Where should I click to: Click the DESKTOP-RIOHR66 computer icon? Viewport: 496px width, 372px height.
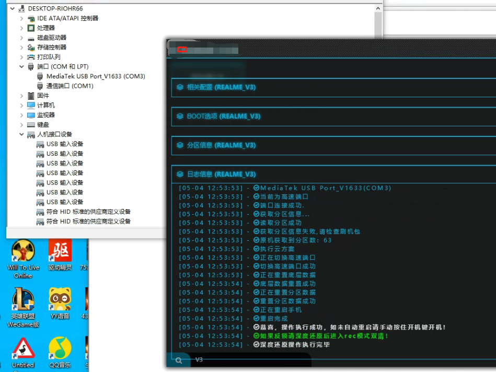pos(21,8)
